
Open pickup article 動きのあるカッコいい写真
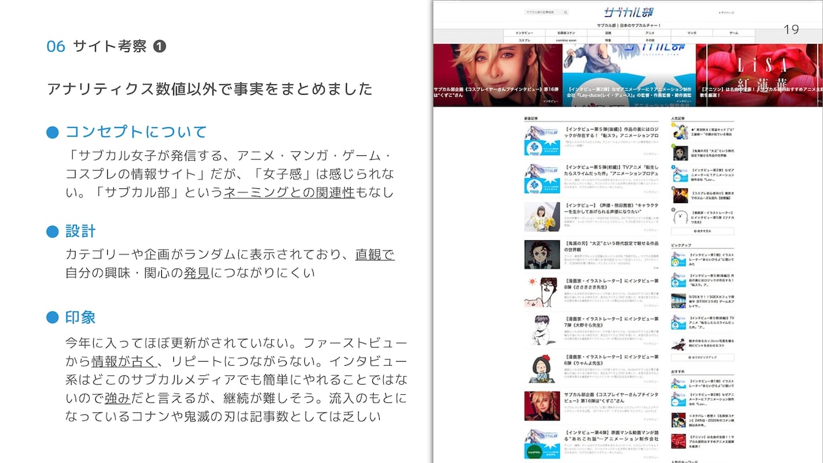pyautogui.click(x=712, y=343)
